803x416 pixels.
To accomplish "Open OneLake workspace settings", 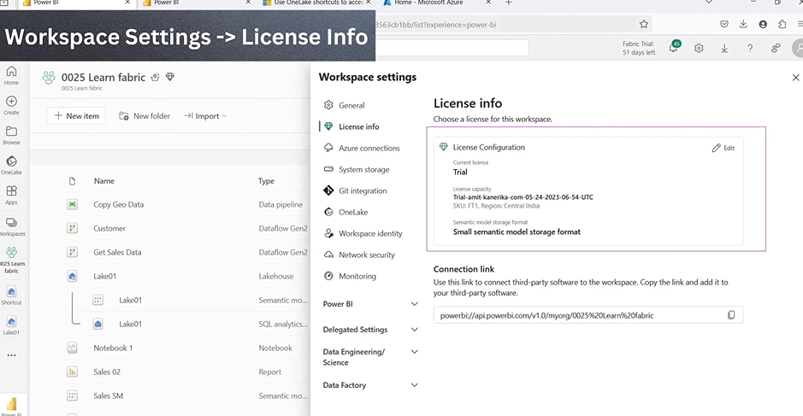I will tap(345, 213).
